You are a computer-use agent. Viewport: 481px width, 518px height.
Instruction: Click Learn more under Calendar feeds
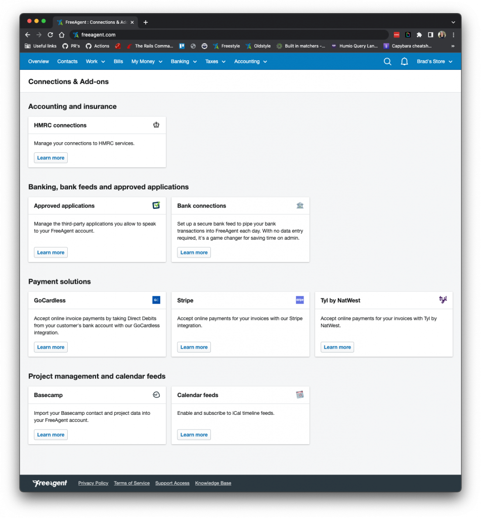(194, 435)
